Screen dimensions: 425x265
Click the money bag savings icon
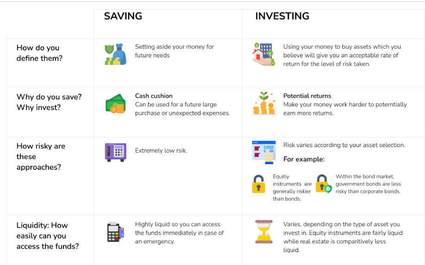(116, 54)
